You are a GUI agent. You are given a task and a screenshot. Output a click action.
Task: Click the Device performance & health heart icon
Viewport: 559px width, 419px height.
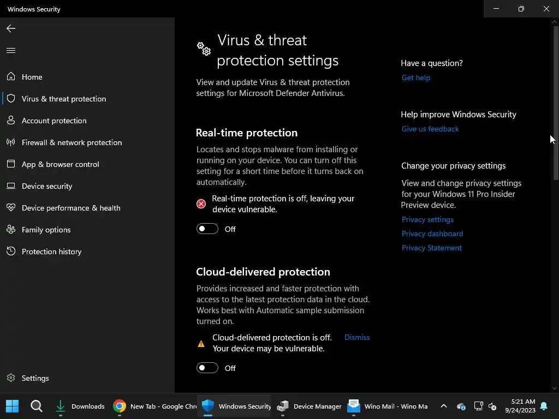click(11, 208)
